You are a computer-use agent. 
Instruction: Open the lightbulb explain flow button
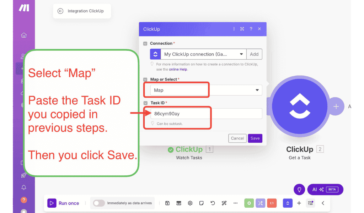[299, 190]
